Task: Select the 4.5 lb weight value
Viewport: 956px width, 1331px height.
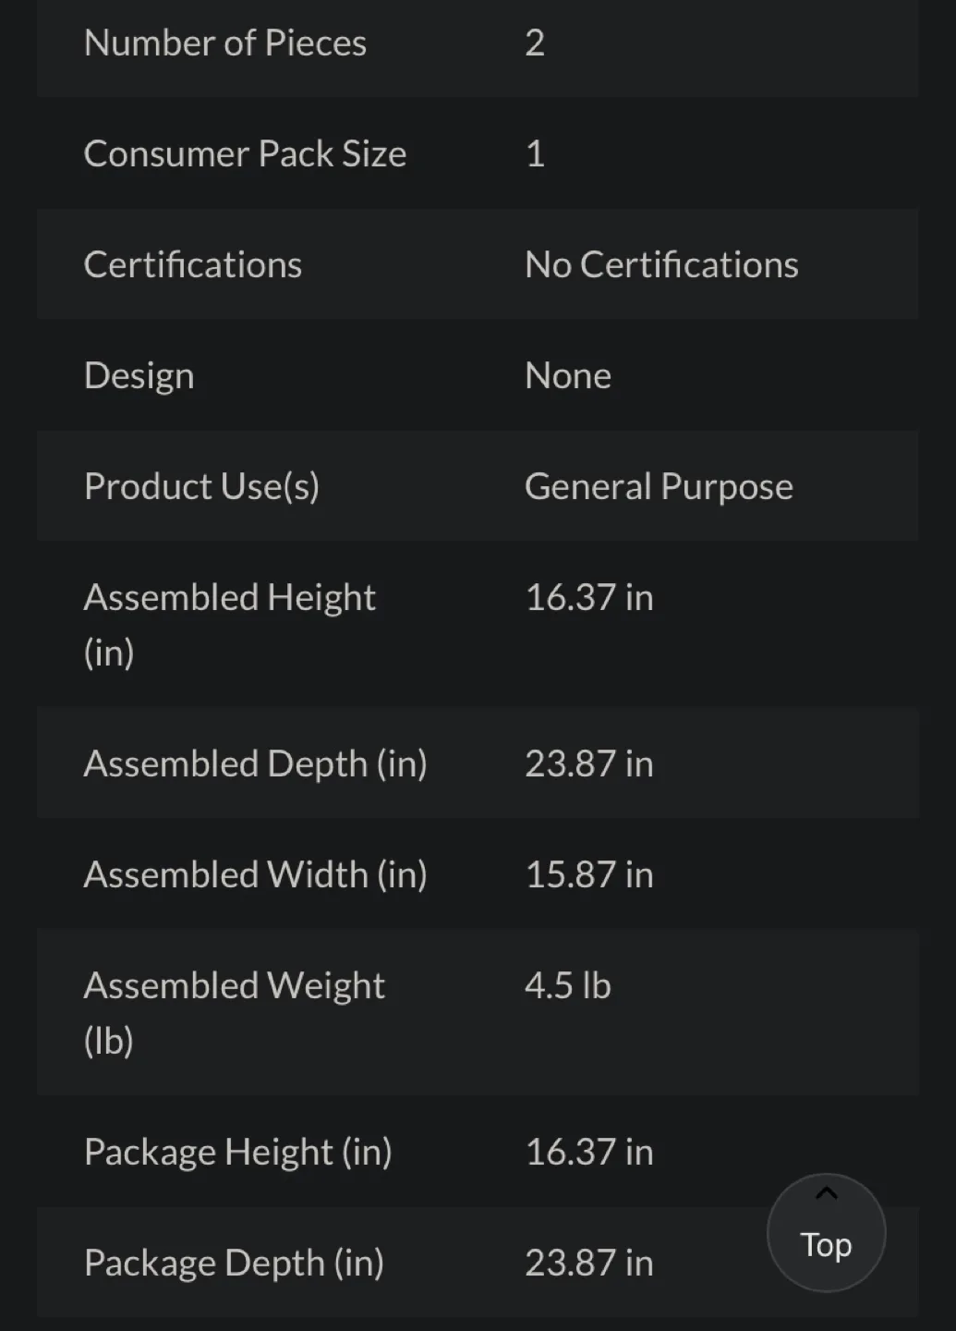Action: pyautogui.click(x=568, y=986)
